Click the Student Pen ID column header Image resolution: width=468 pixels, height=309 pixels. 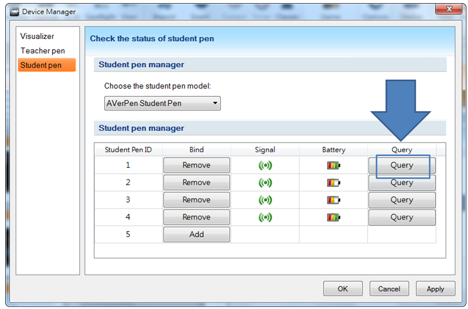(x=128, y=150)
